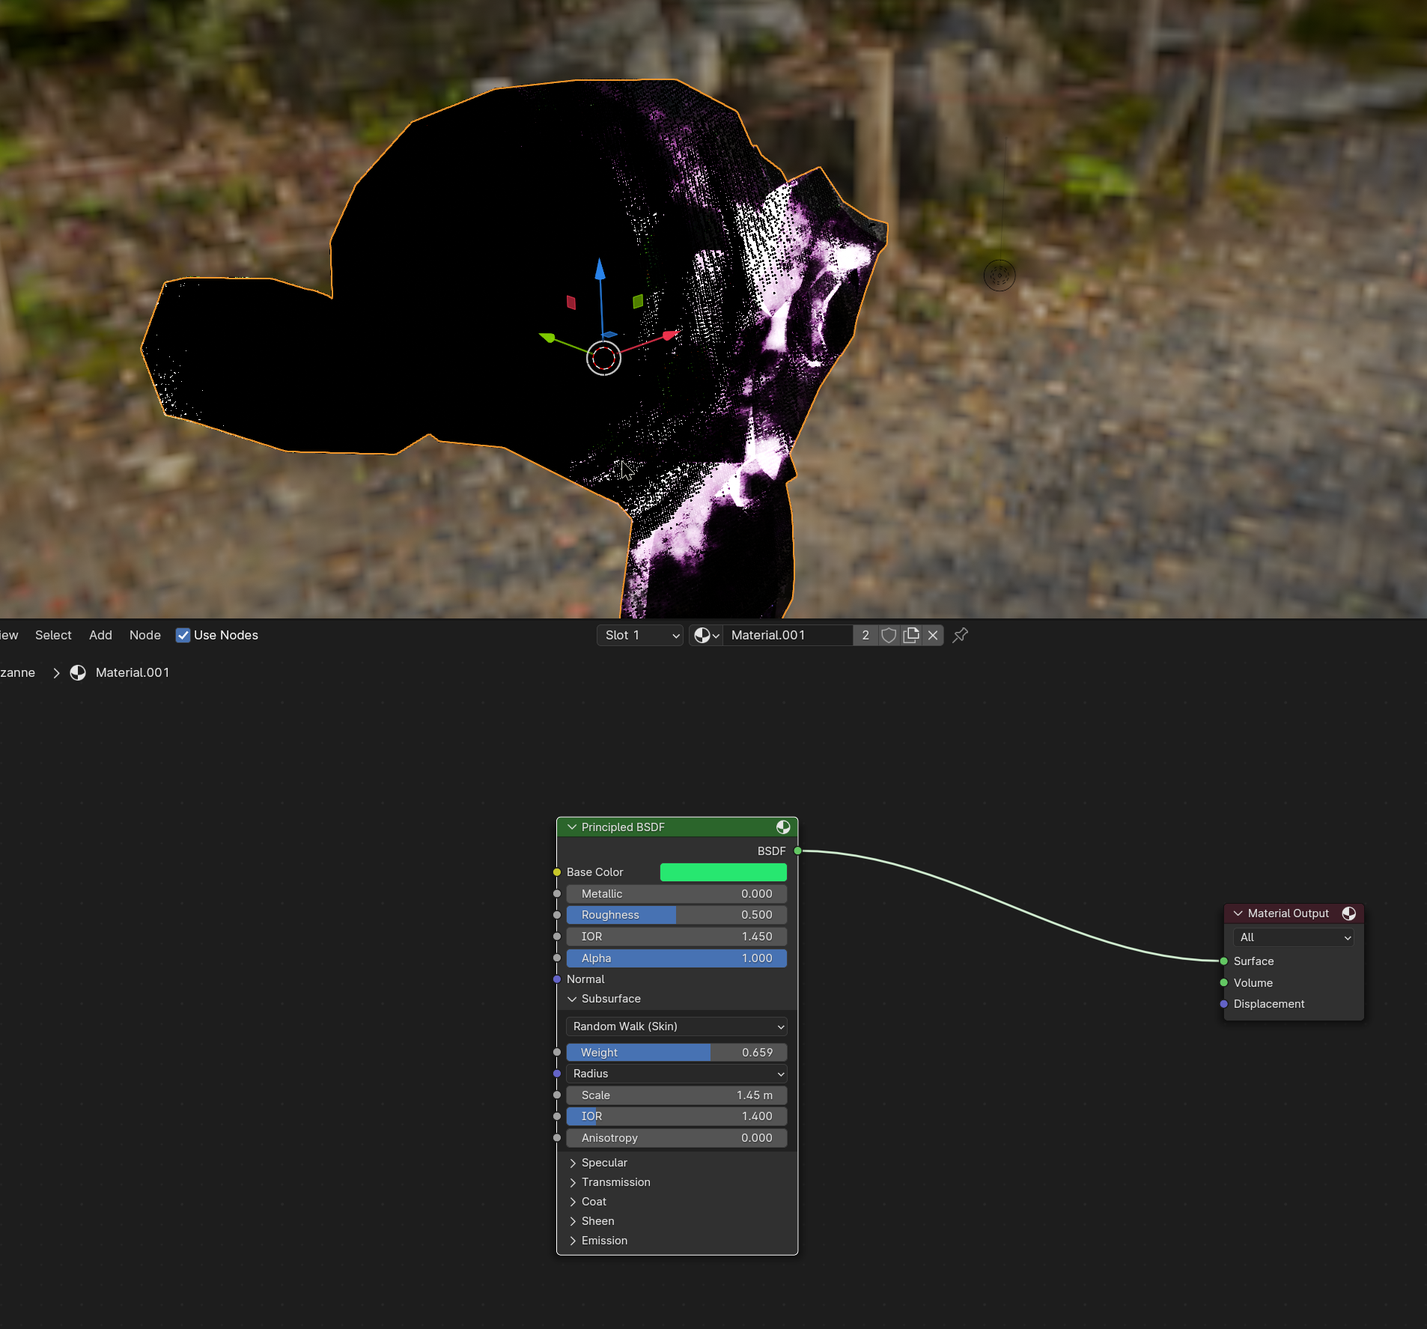Click the Surface input socket
This screenshot has height=1329, width=1427.
[x=1224, y=961]
